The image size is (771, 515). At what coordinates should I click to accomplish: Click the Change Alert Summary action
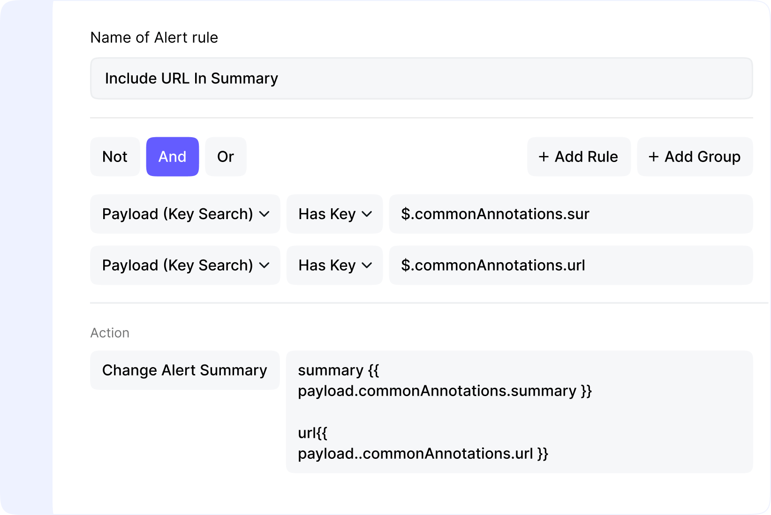point(185,370)
